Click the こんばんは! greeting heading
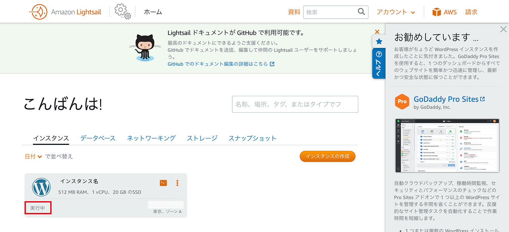 63,104
